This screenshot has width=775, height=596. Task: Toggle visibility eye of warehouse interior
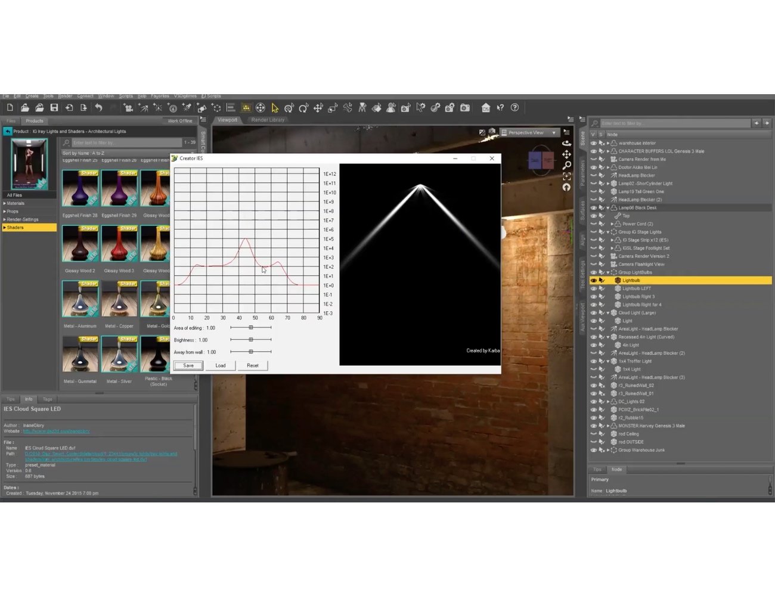coord(593,143)
